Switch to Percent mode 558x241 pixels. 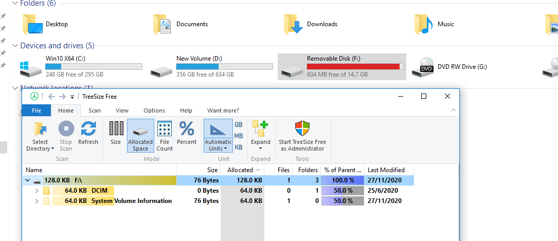187,133
